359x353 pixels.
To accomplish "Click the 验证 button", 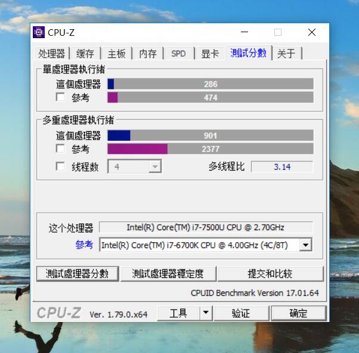I will tap(241, 313).
